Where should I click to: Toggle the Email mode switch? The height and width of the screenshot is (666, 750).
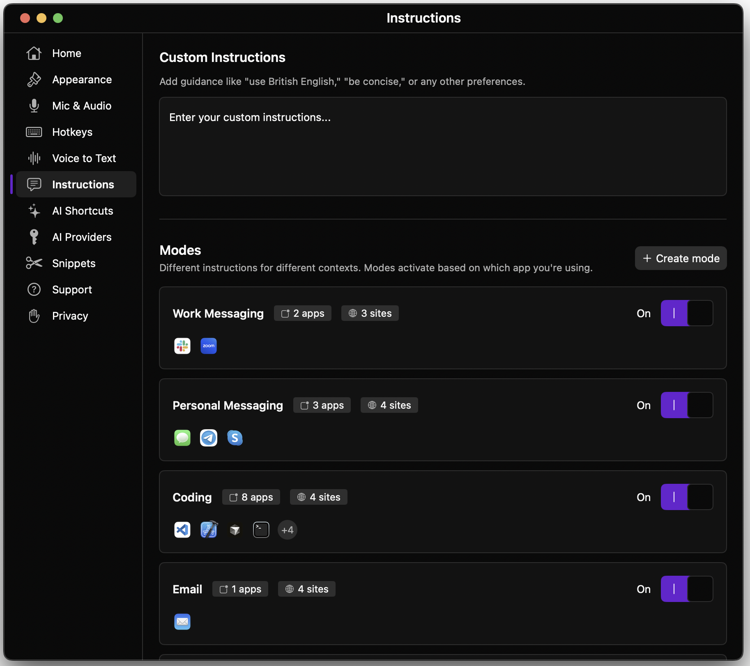[686, 589]
